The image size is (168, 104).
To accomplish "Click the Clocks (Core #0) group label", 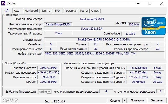I will click(x=15, y=63).
